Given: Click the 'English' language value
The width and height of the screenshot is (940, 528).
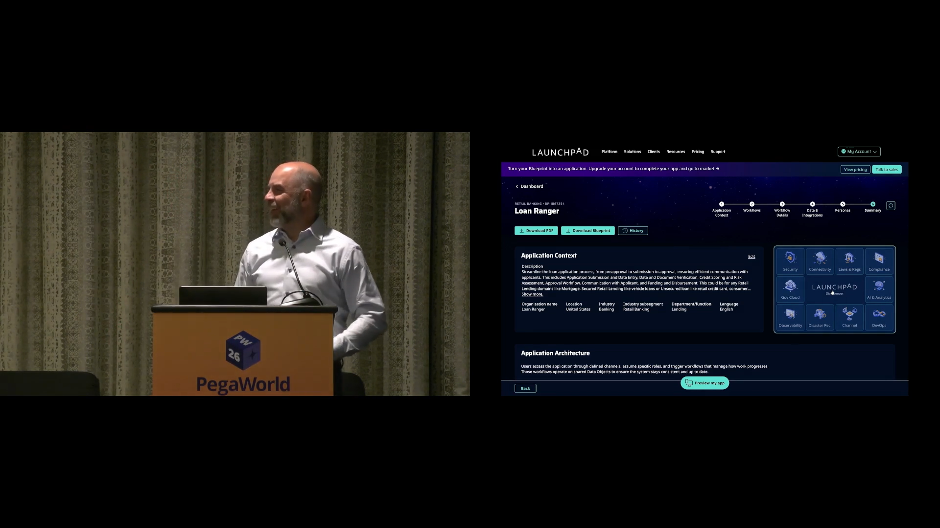Looking at the screenshot, I should (726, 309).
